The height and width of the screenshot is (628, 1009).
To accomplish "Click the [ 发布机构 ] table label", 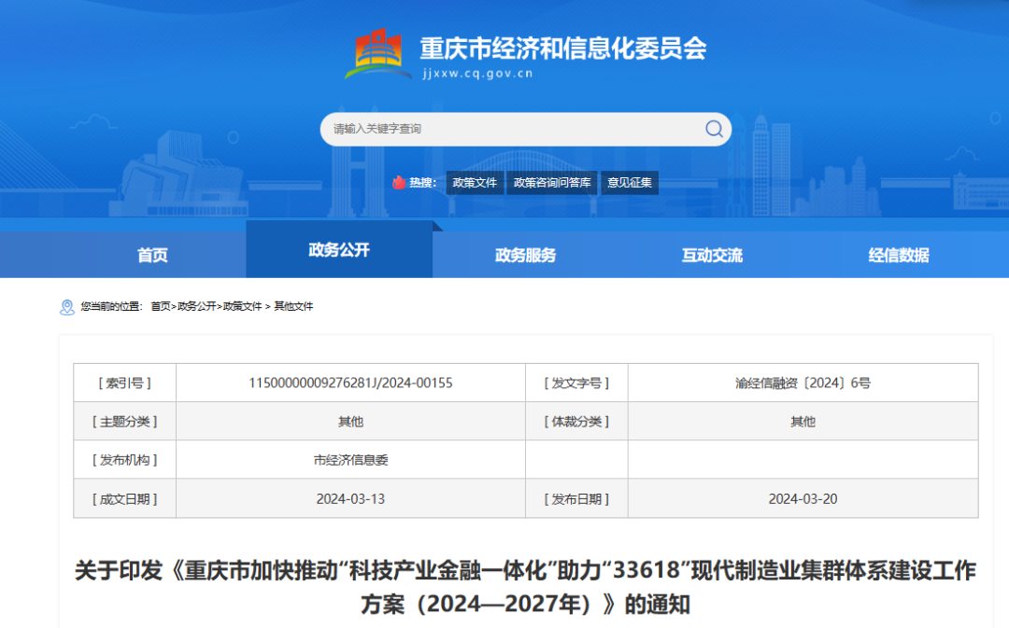I will point(125,460).
